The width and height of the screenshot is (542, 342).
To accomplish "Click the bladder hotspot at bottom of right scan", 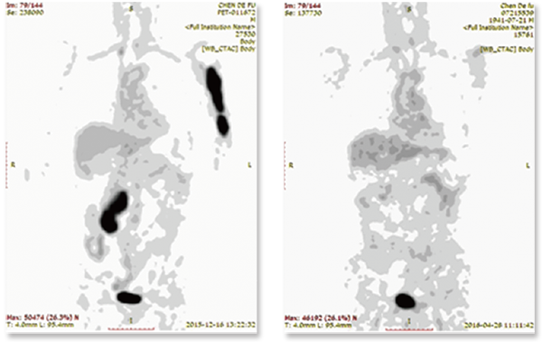I will click(405, 300).
